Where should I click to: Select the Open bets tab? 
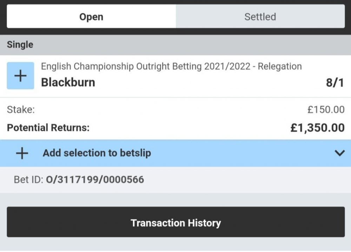pos(91,16)
